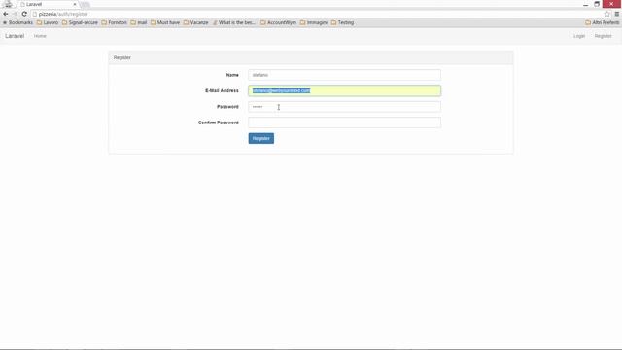Open the bookmarks folder left of mail
The image size is (622, 350).
114,22
